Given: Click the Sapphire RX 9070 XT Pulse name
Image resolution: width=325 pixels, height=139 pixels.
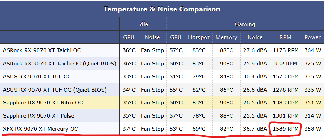Looking at the screenshot, I should (x=39, y=115).
